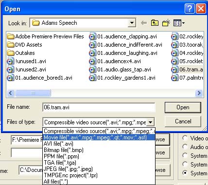The image size is (208, 185).
Task: Choose AVI file(*.avi) type option
Action: tap(99, 144)
